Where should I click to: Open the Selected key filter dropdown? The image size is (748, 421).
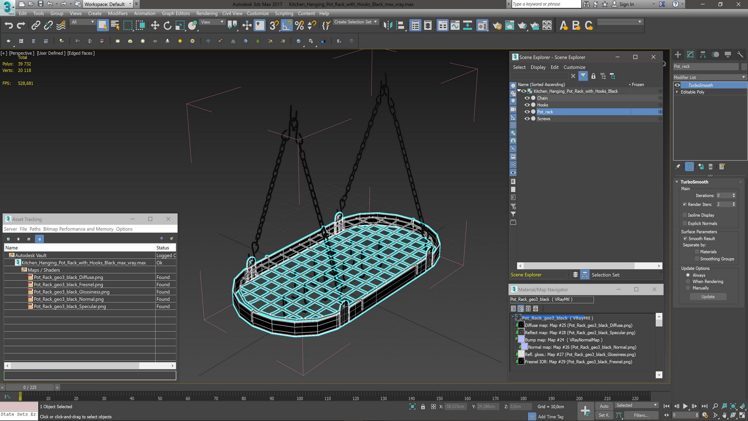click(637, 405)
